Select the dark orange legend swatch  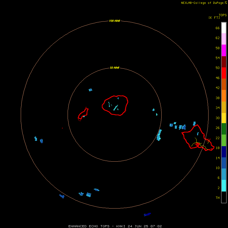(224, 84)
